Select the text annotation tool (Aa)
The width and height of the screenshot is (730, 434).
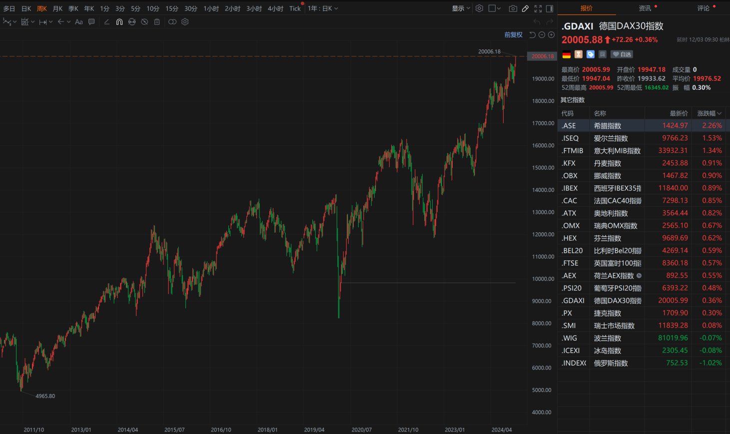(x=79, y=22)
